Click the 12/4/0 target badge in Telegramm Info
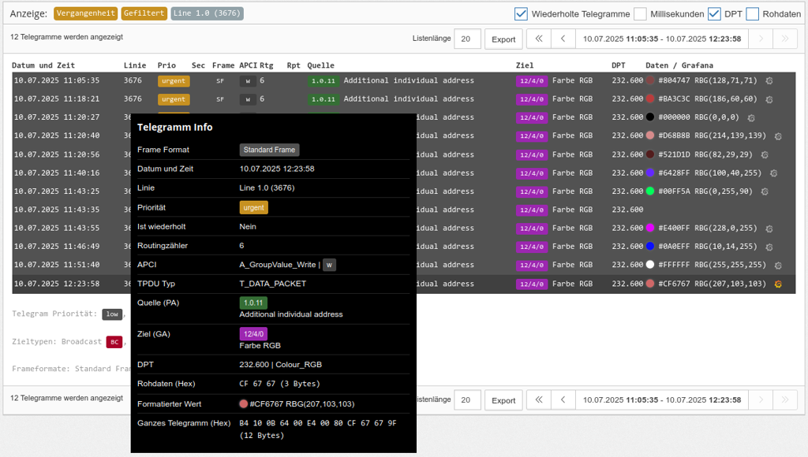 point(253,334)
